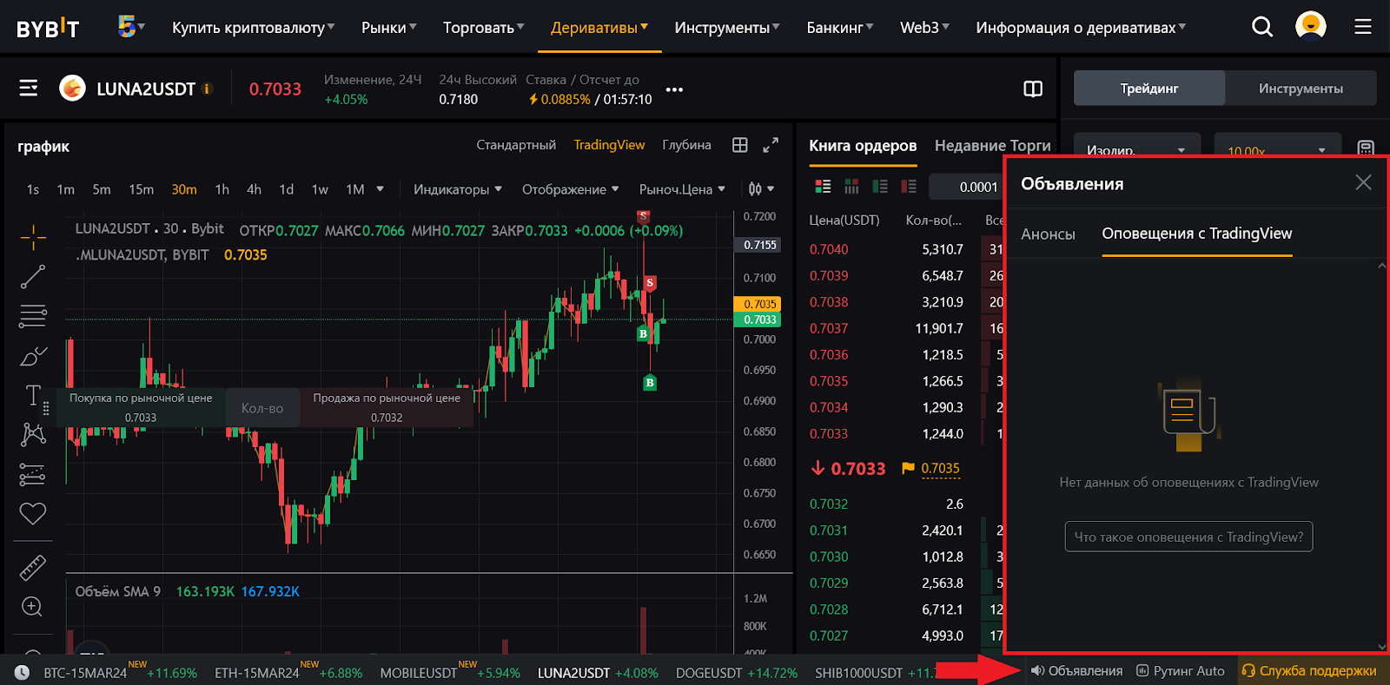Open the Web3 dropdown
Image resolution: width=1390 pixels, height=685 pixels.
pyautogui.click(x=924, y=28)
